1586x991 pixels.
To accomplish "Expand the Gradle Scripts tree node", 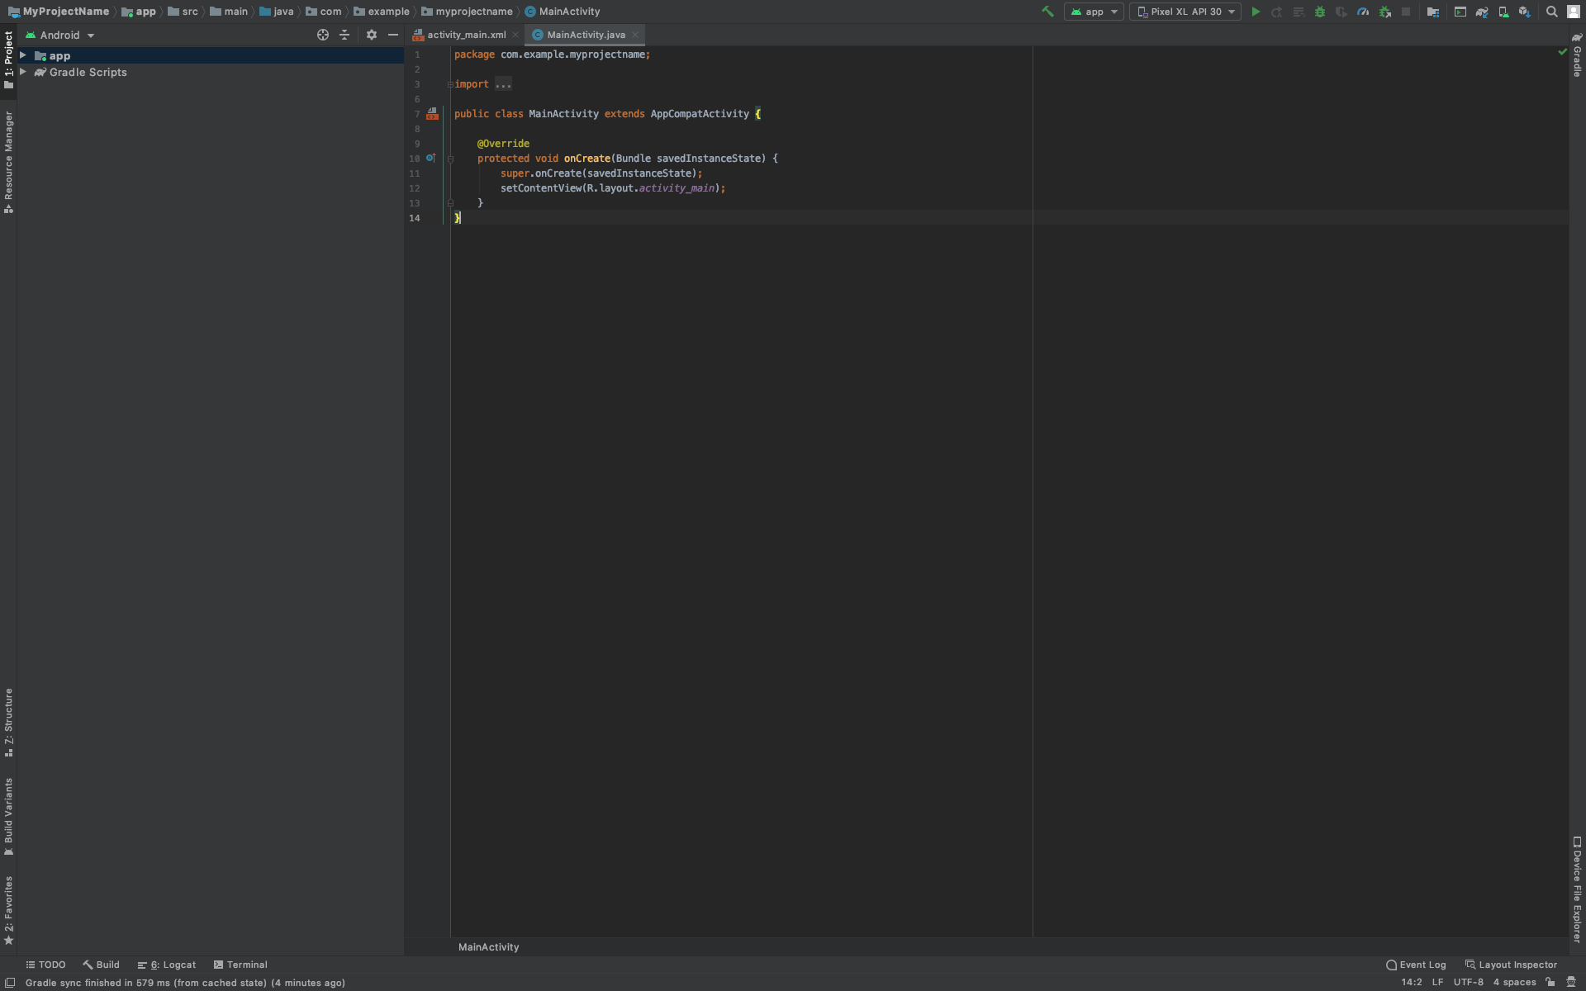I will pyautogui.click(x=23, y=72).
